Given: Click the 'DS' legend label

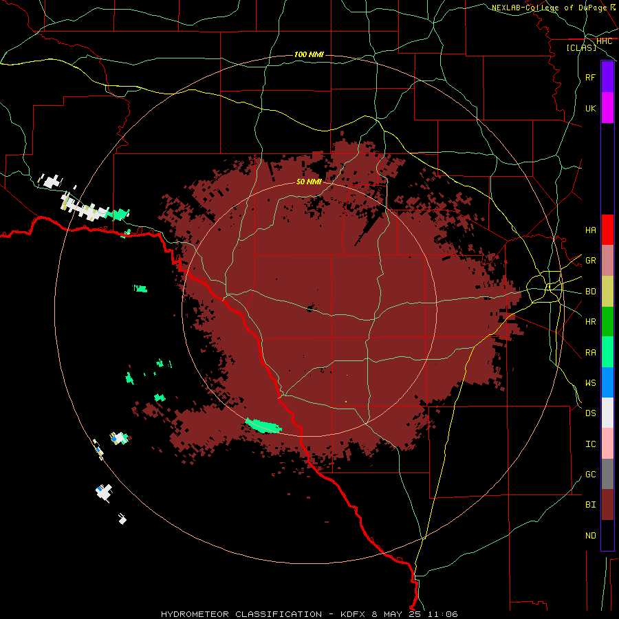Looking at the screenshot, I should tap(591, 413).
